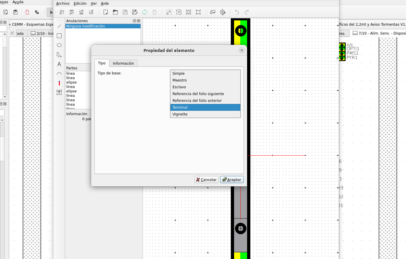This screenshot has width=406, height=259.
Task: Choose Referencia del folio siguiente option
Action: pos(198,94)
